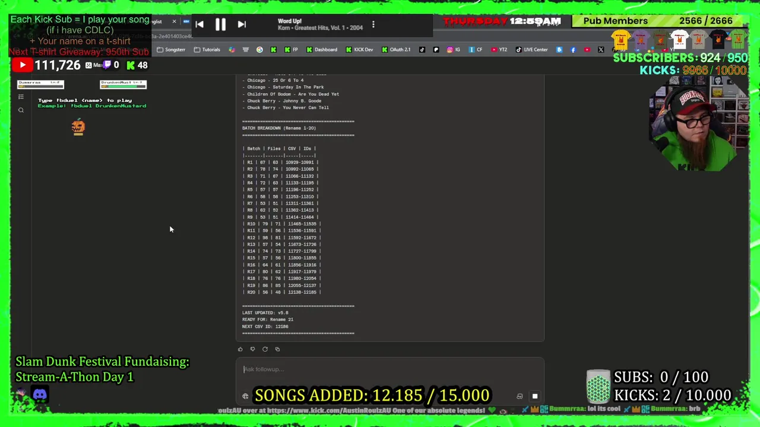The image size is (760, 427).
Task: Open the Dashboard bookmark
Action: (322, 50)
